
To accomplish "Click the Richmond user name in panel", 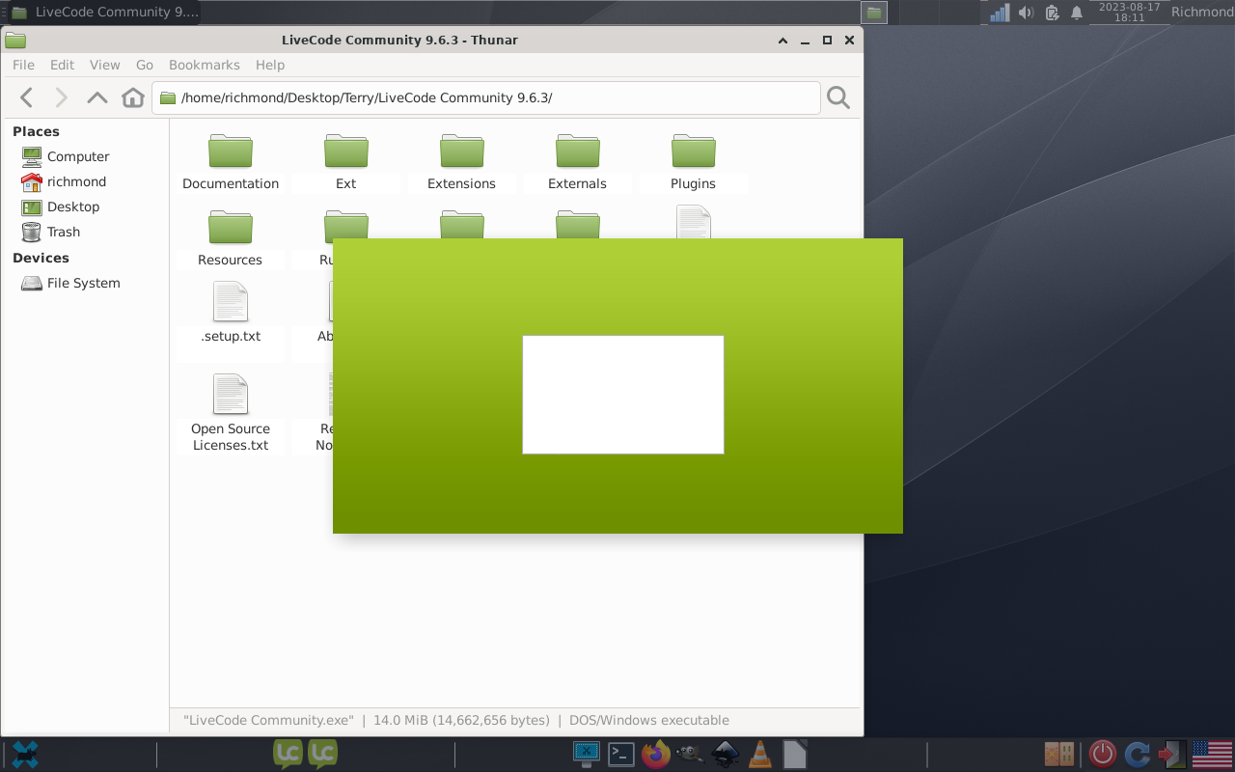I will 1201,13.
